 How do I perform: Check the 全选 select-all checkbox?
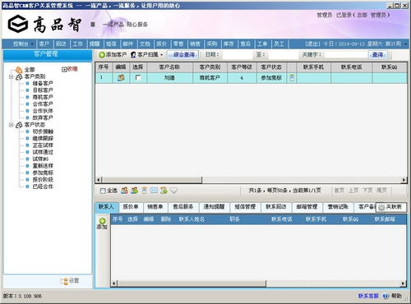(x=103, y=191)
